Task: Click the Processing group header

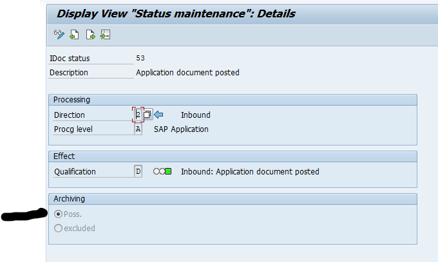Action: click(71, 100)
